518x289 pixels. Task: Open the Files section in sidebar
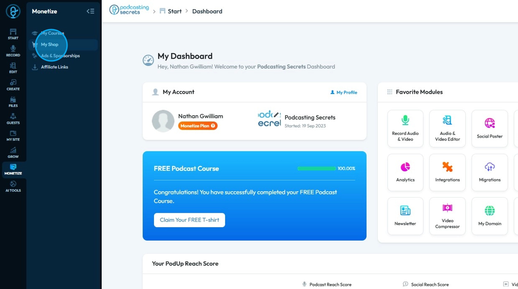13,102
